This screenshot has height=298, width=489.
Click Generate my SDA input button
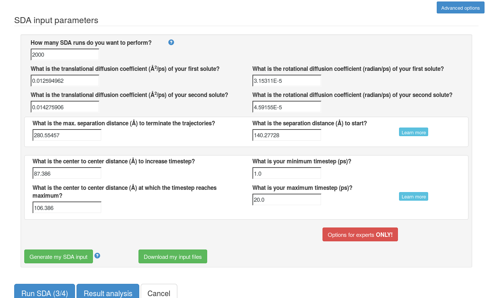(x=59, y=257)
